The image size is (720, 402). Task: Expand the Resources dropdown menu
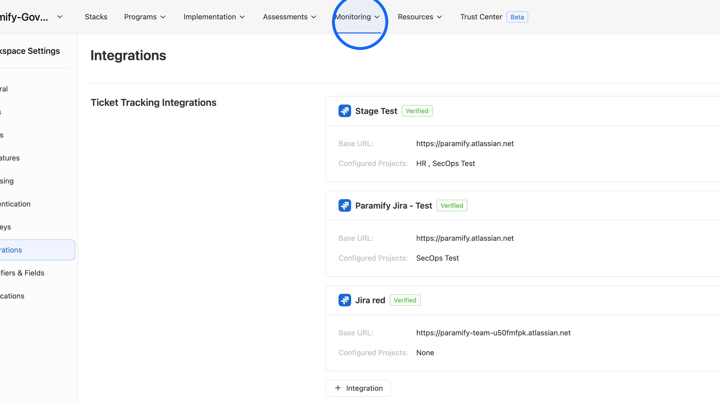coord(420,17)
